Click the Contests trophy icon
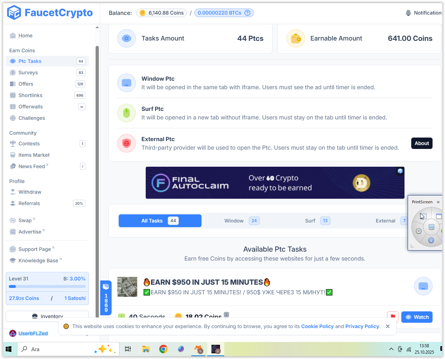Viewport: 445px width, 359px height. pyautogui.click(x=13, y=144)
